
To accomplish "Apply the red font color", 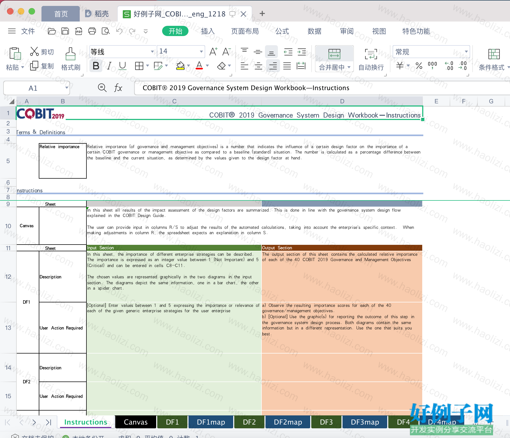I will tap(199, 66).
